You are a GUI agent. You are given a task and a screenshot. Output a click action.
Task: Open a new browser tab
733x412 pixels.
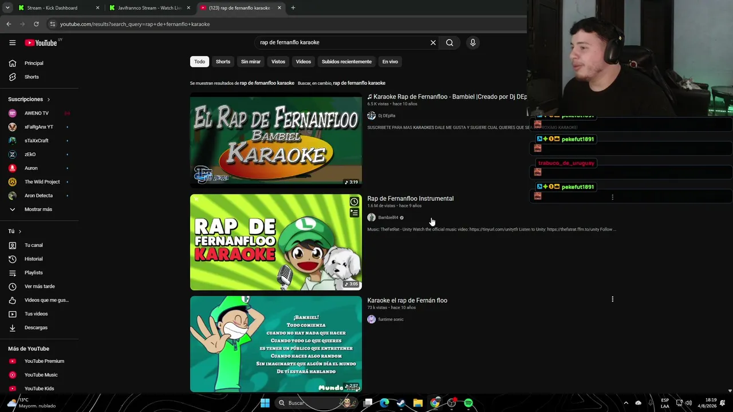click(x=293, y=8)
